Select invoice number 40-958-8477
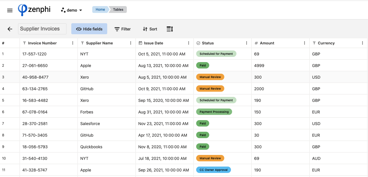 [35, 77]
